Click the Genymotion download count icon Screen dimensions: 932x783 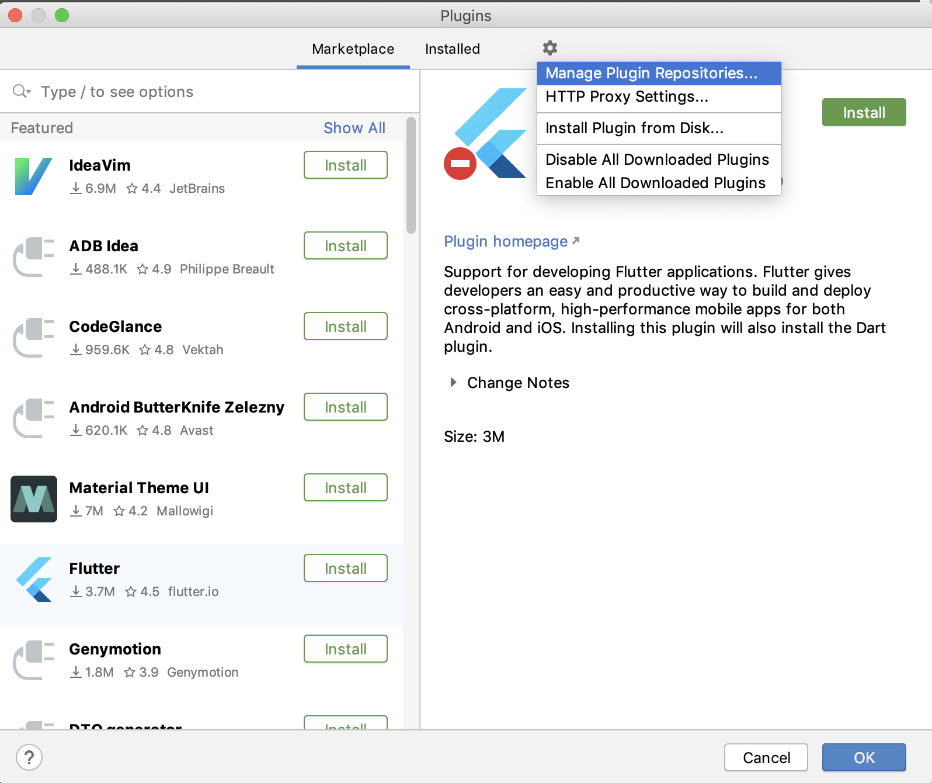point(76,672)
